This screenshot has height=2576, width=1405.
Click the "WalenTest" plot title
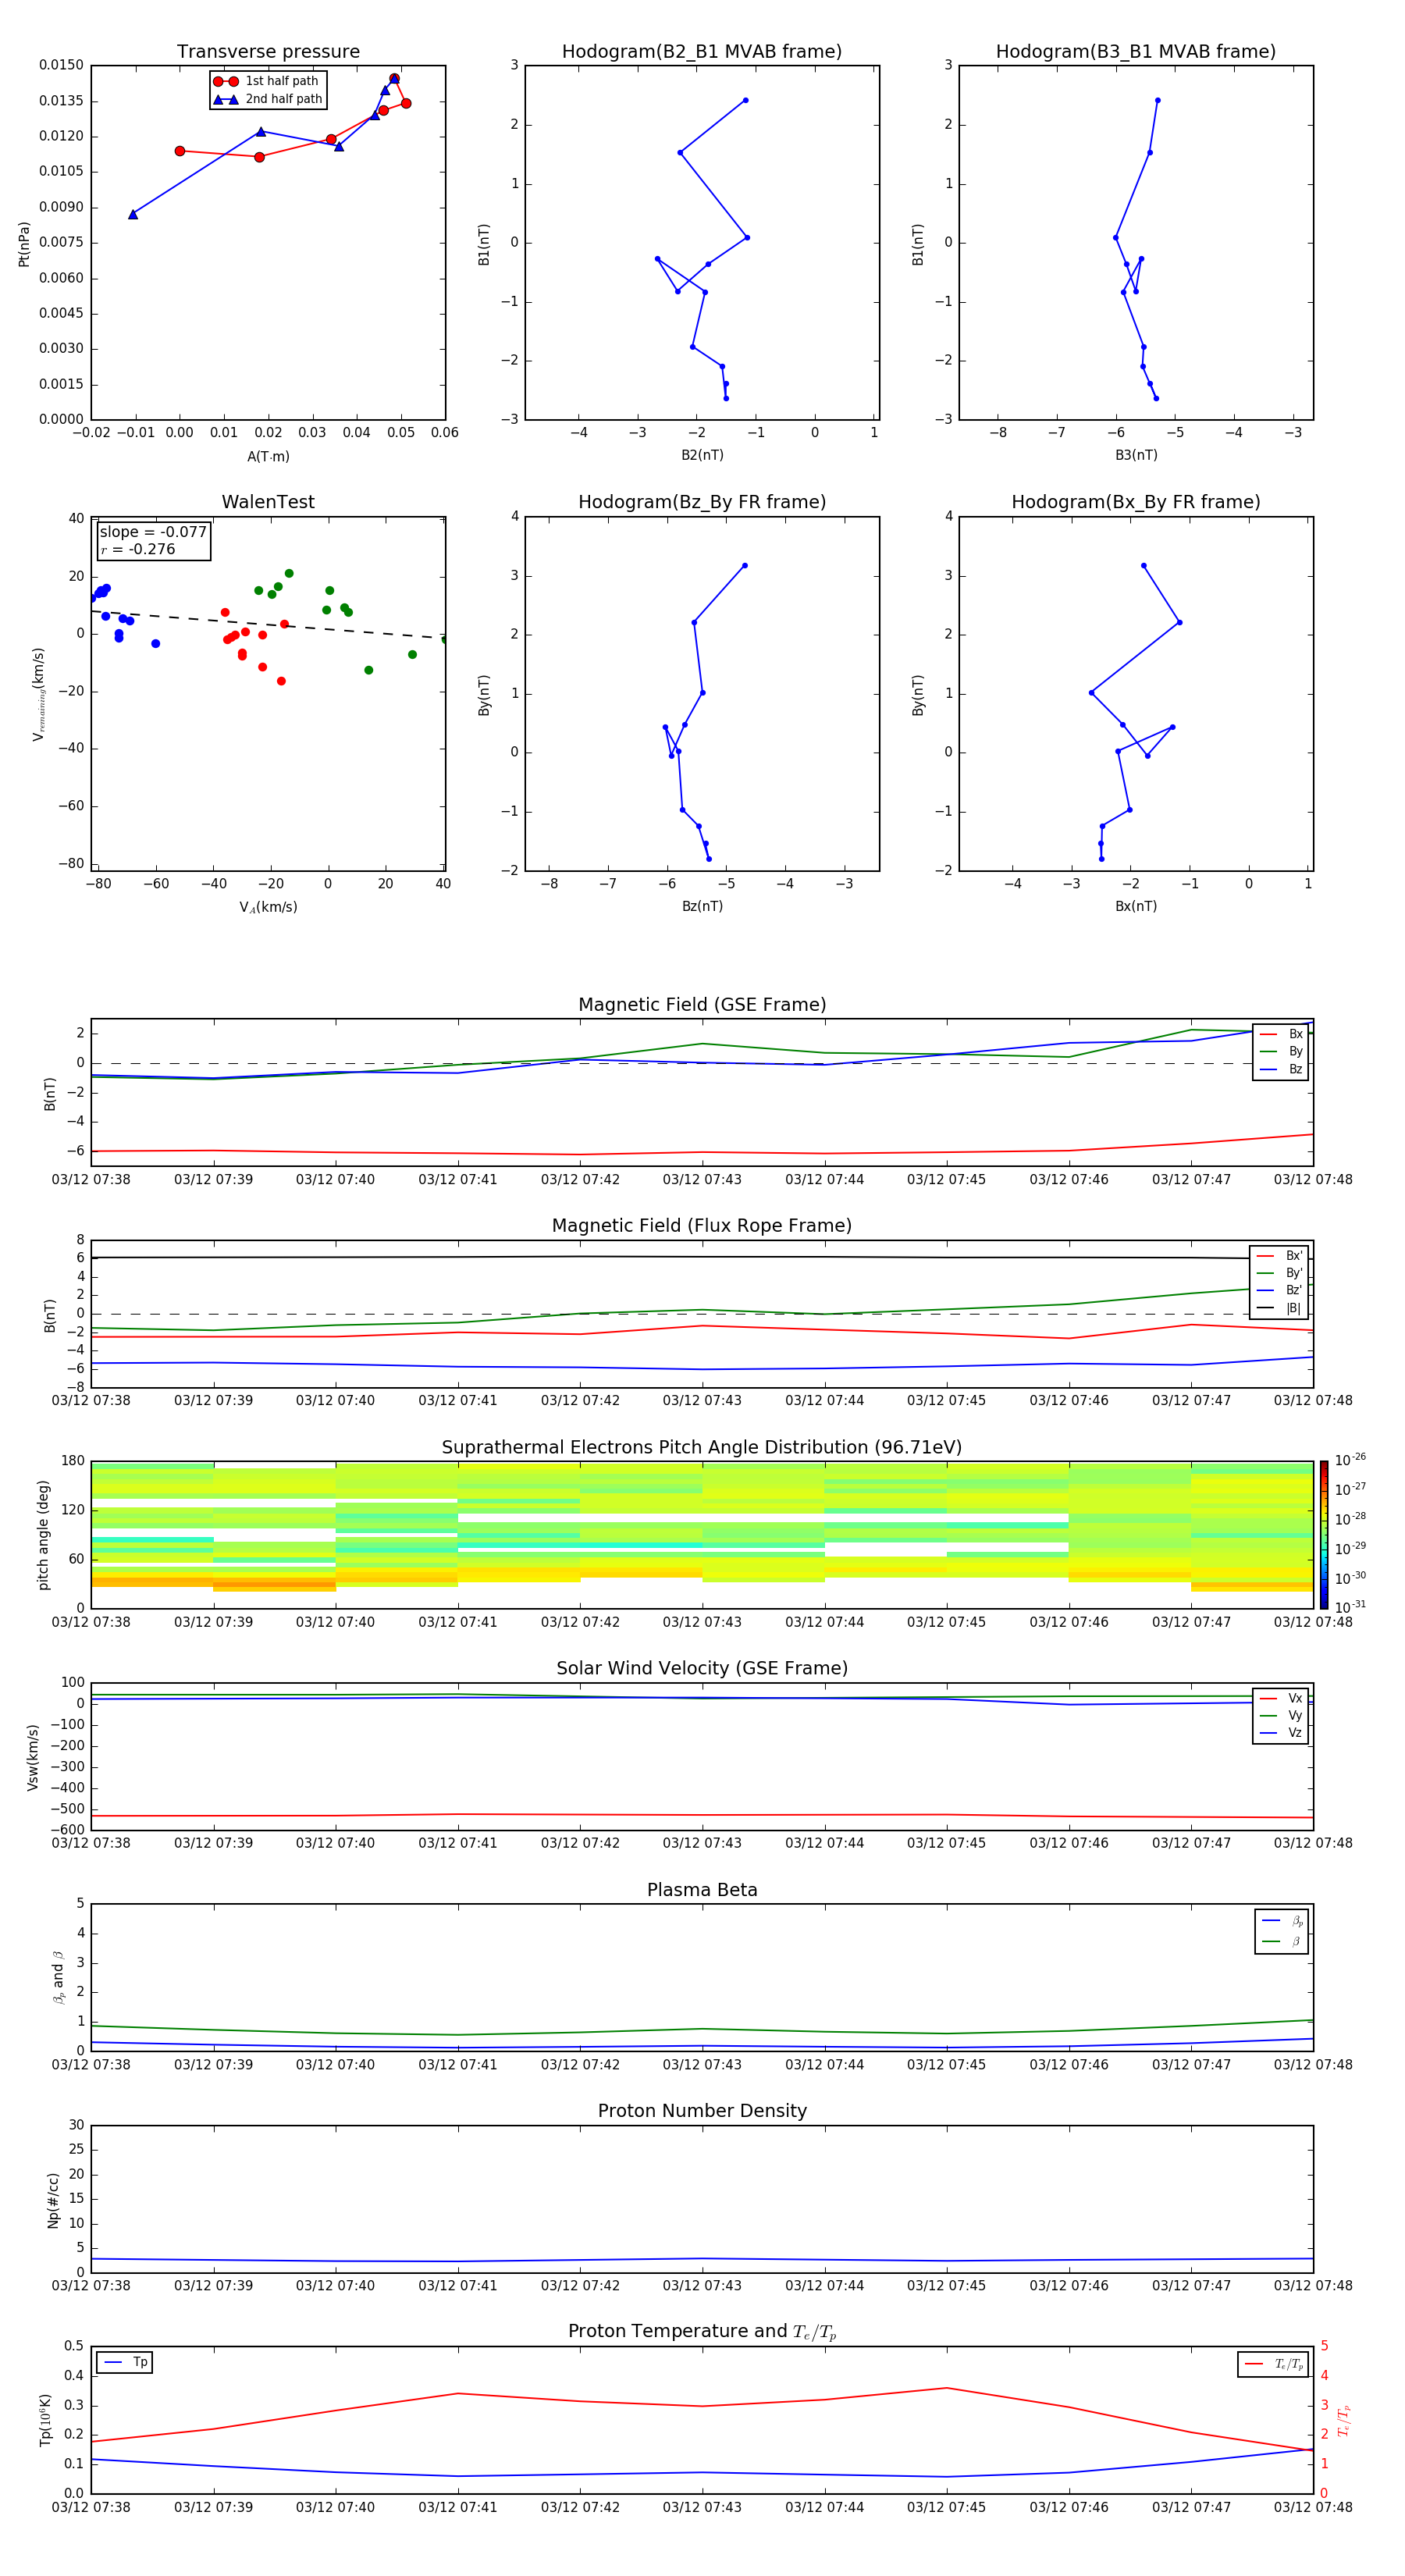pyautogui.click(x=268, y=502)
